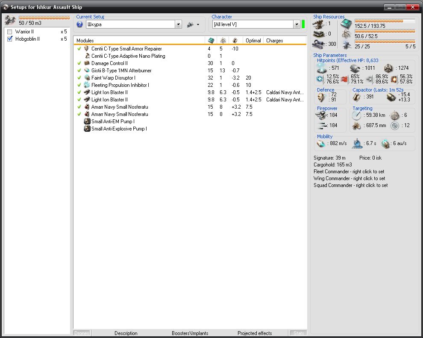Click Wing Commander - right click to set
Viewport: 423px width, 338px height.
tap(350, 178)
